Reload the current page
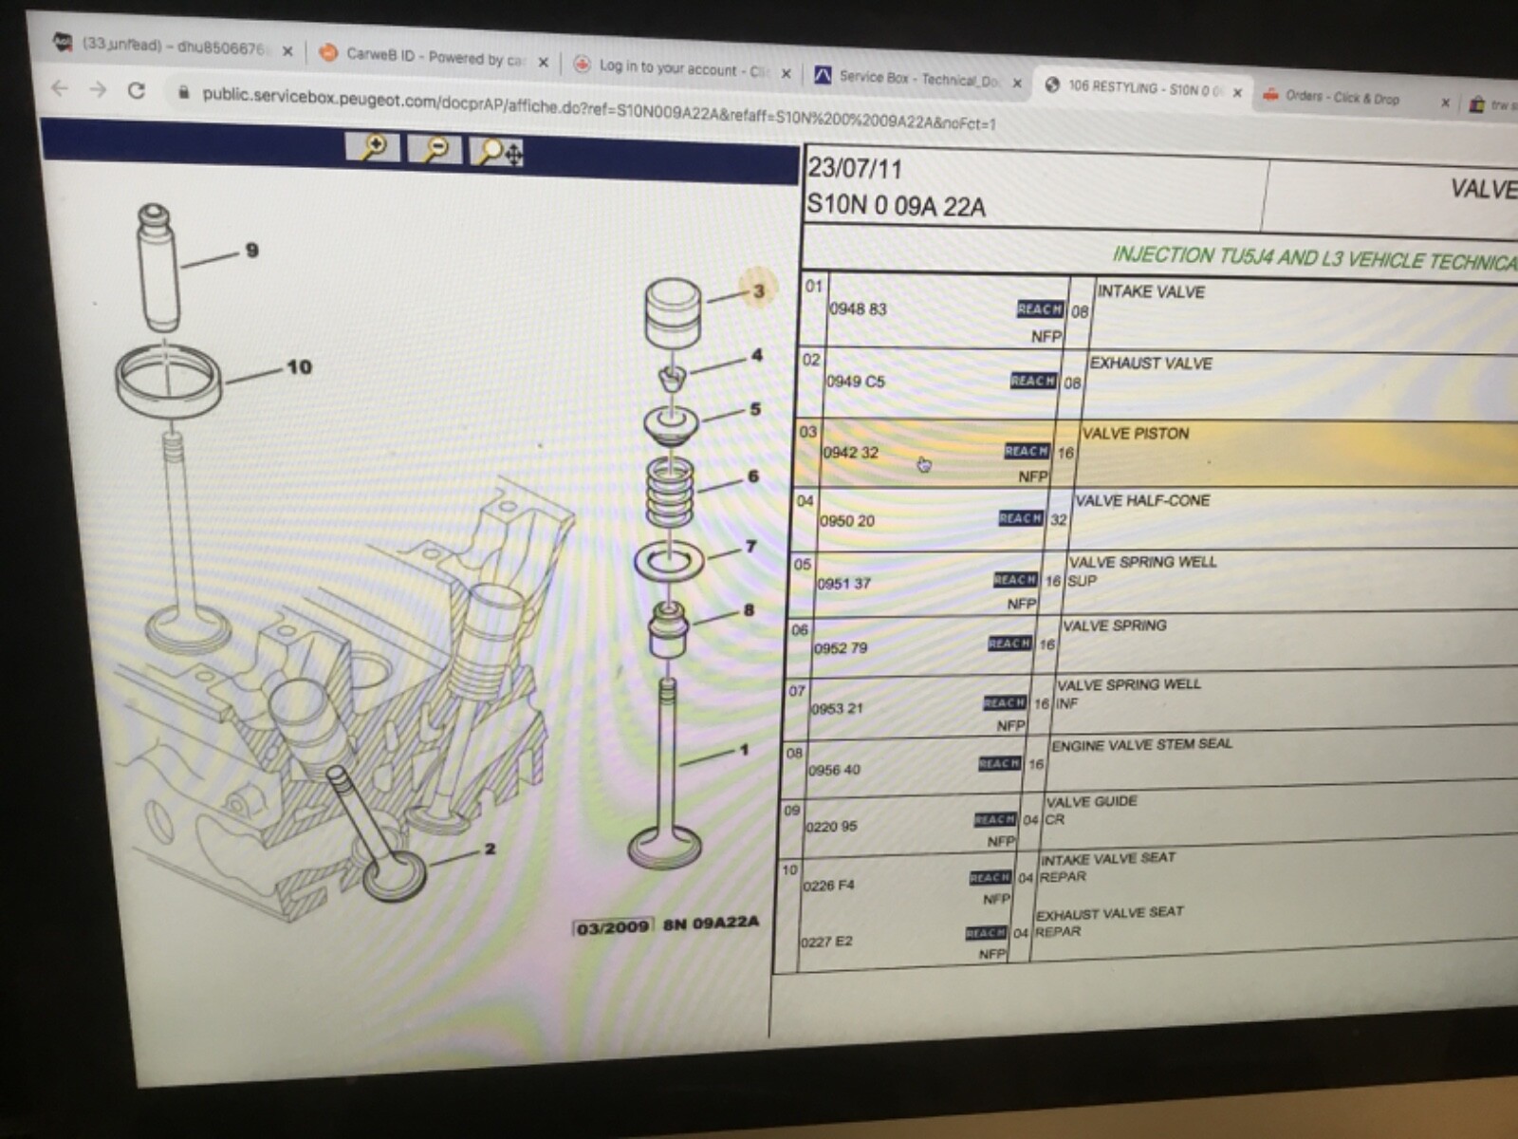 (x=137, y=91)
